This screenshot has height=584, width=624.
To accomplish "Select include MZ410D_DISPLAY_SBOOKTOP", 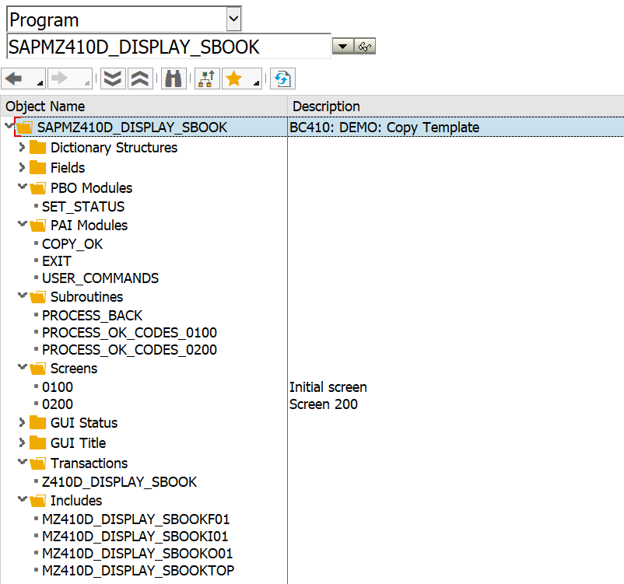I will point(138,571).
